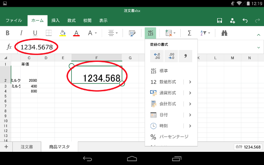Click the Redo arrow

(x=257, y=21)
